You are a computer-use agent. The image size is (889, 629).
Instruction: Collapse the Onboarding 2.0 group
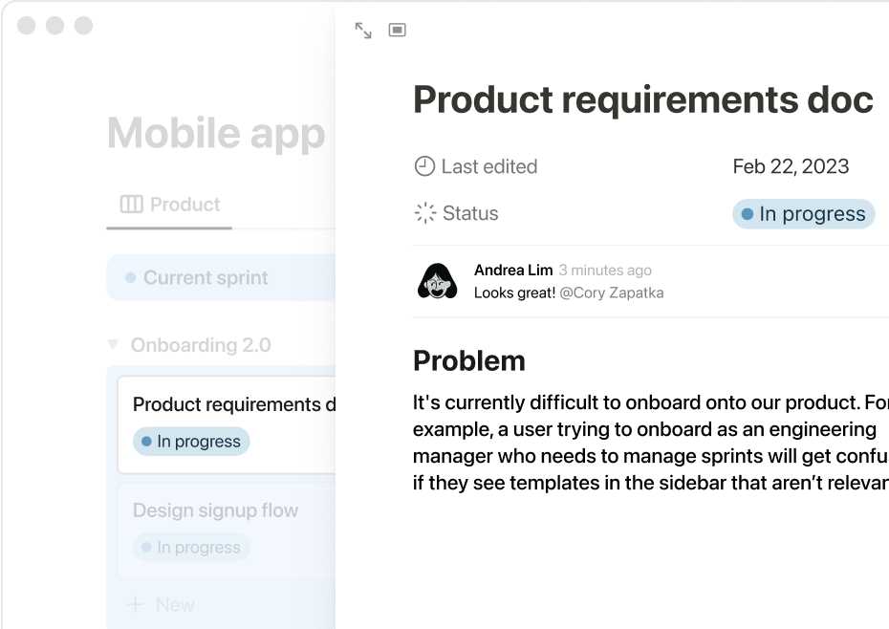coord(114,344)
